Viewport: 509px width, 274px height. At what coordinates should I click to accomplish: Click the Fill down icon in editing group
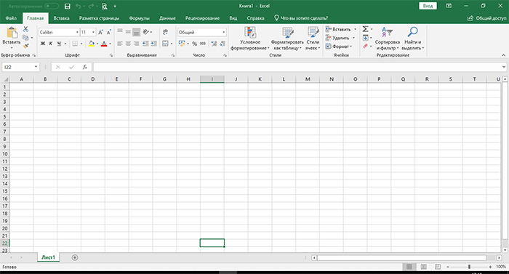coord(365,38)
